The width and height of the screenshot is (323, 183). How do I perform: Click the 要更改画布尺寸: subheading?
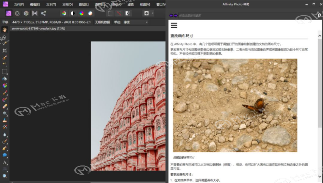181,175
